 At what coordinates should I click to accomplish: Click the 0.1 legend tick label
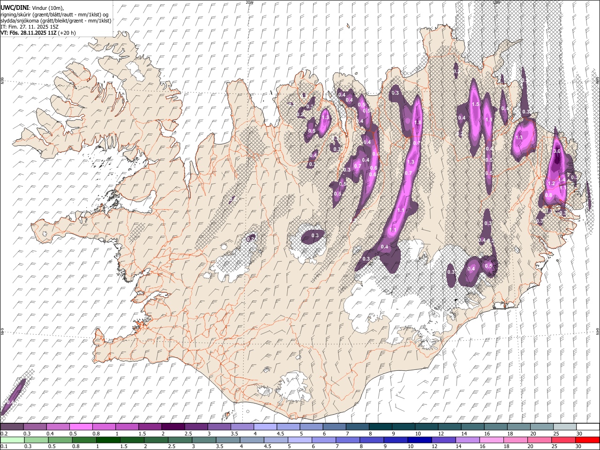4,447
